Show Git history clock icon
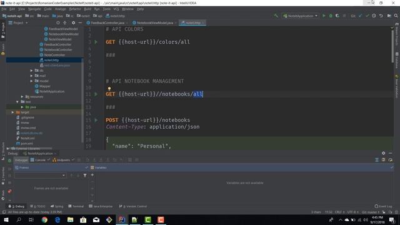400x225 pixels. coord(374,16)
